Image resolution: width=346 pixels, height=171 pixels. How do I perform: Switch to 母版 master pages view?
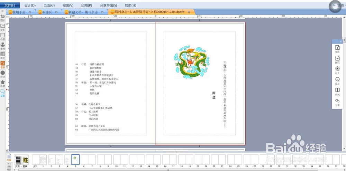click(9, 167)
